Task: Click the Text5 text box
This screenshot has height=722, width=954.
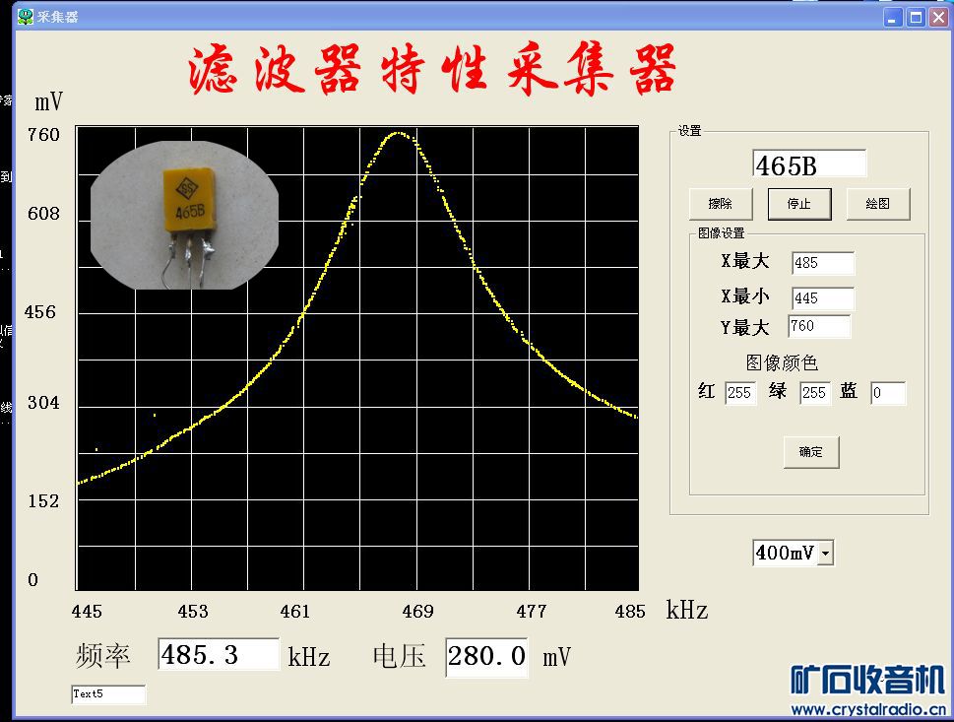Action: 108,694
